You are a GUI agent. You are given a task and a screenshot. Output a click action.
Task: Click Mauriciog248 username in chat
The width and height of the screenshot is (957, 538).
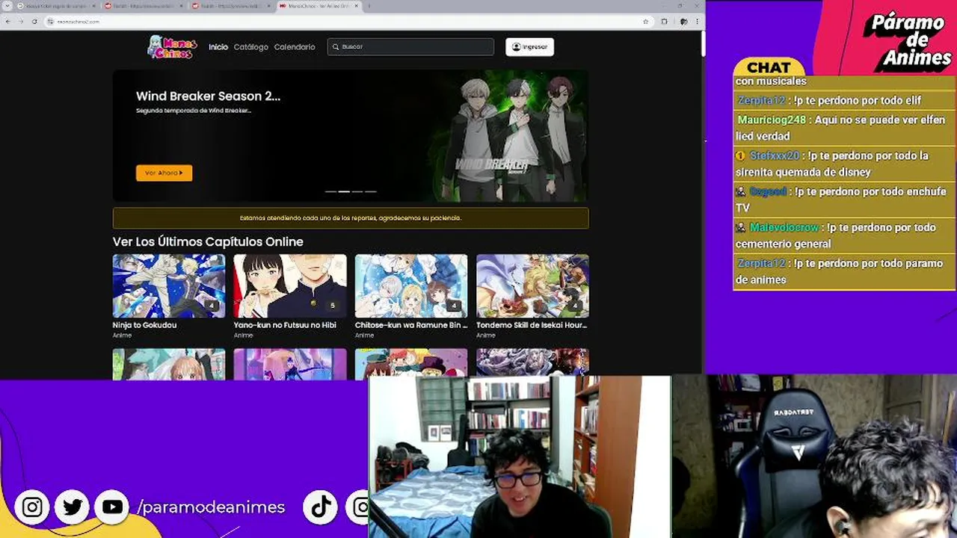772,120
